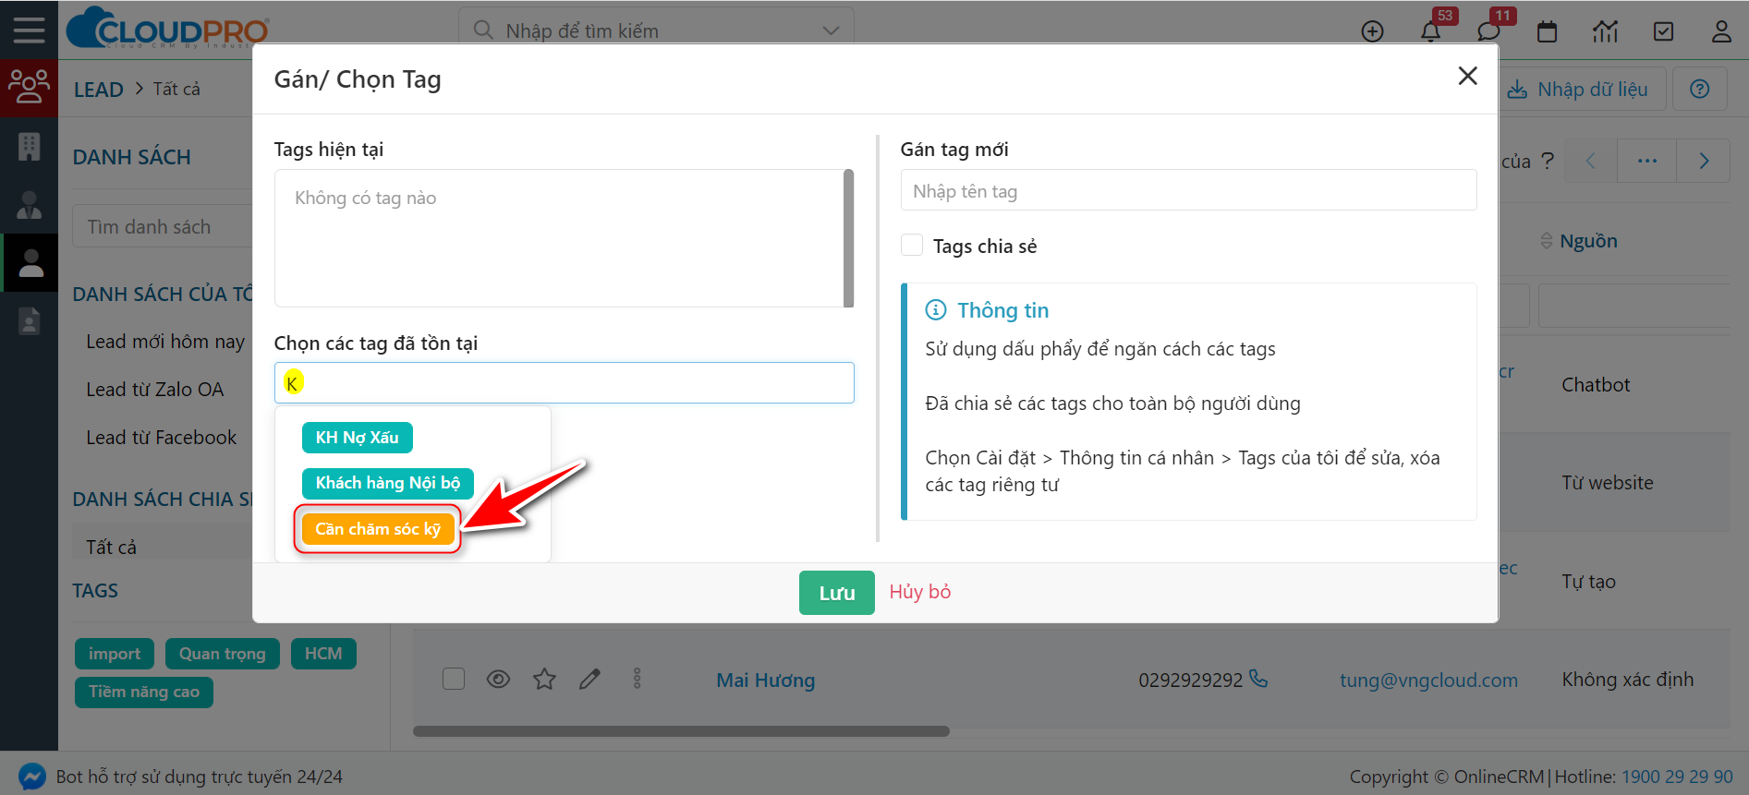Filter by the import tag
The height and width of the screenshot is (795, 1749).
(115, 654)
